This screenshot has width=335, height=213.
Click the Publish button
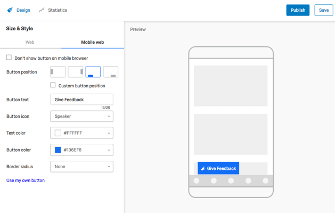298,10
